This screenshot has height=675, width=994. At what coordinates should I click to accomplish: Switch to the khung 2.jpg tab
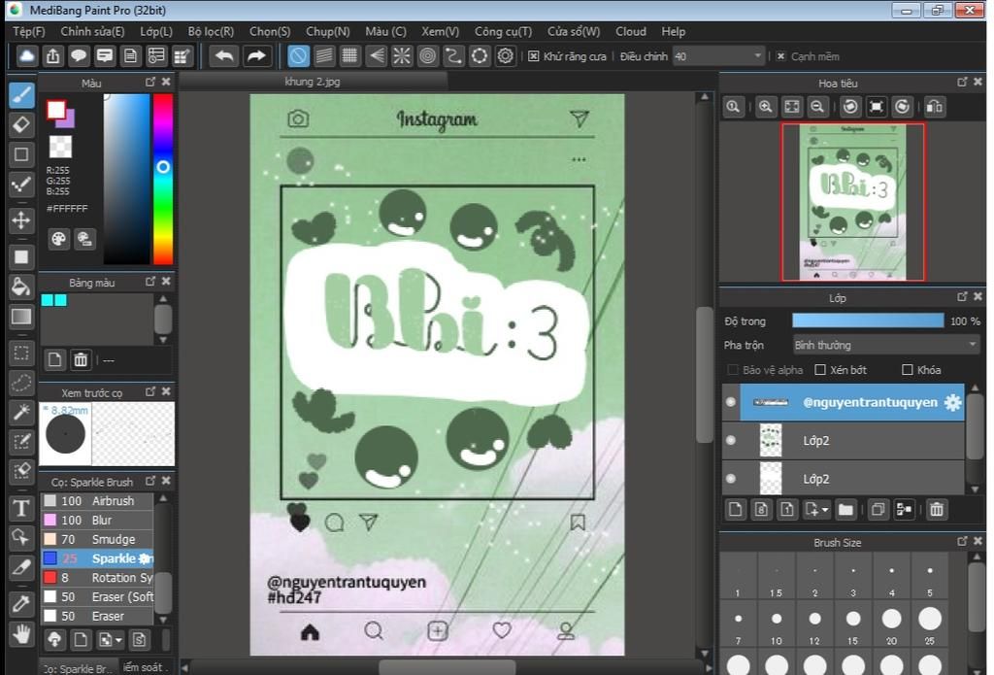tap(313, 82)
